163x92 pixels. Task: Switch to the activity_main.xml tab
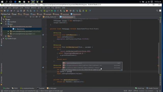[50, 17]
